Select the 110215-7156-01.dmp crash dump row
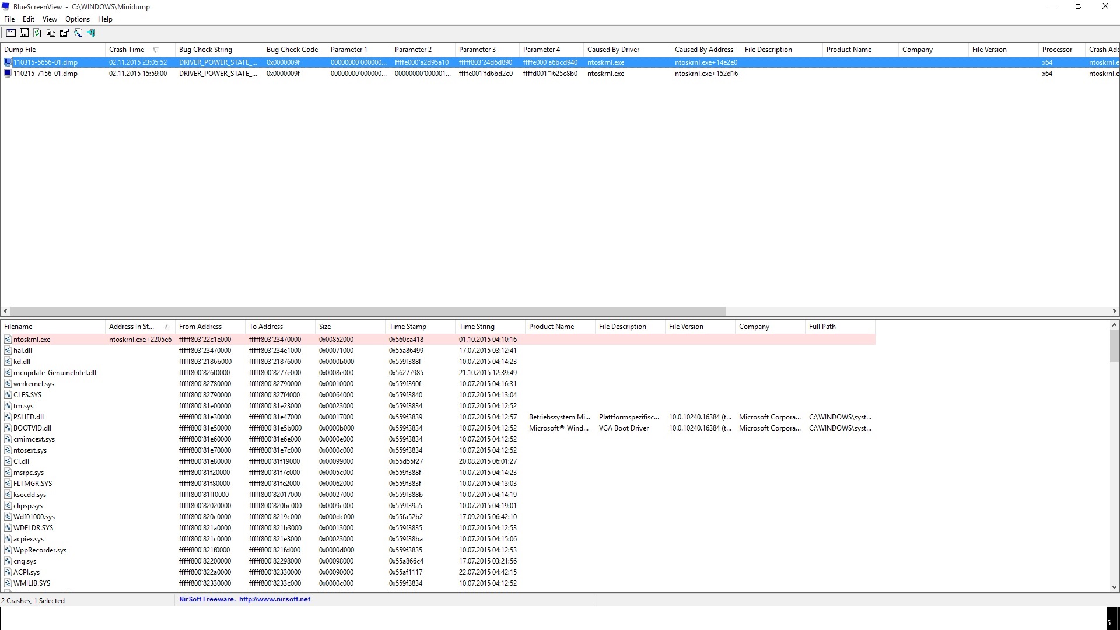1120x630 pixels. pos(45,73)
